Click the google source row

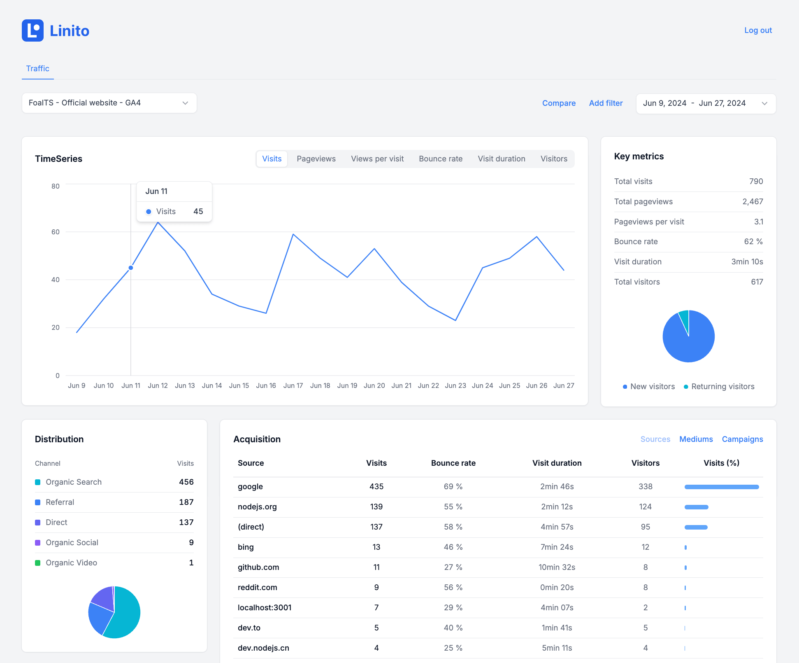498,486
